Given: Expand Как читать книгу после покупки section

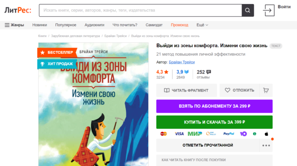Looking at the screenshot, I should (215, 160).
